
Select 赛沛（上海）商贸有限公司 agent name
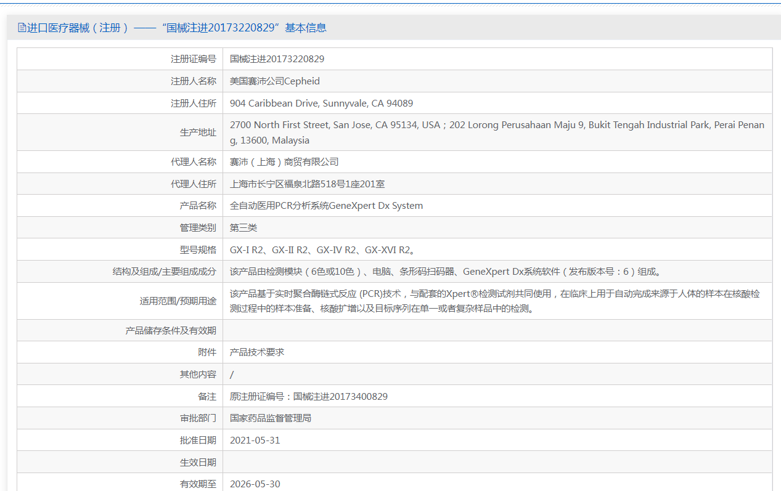(x=284, y=162)
